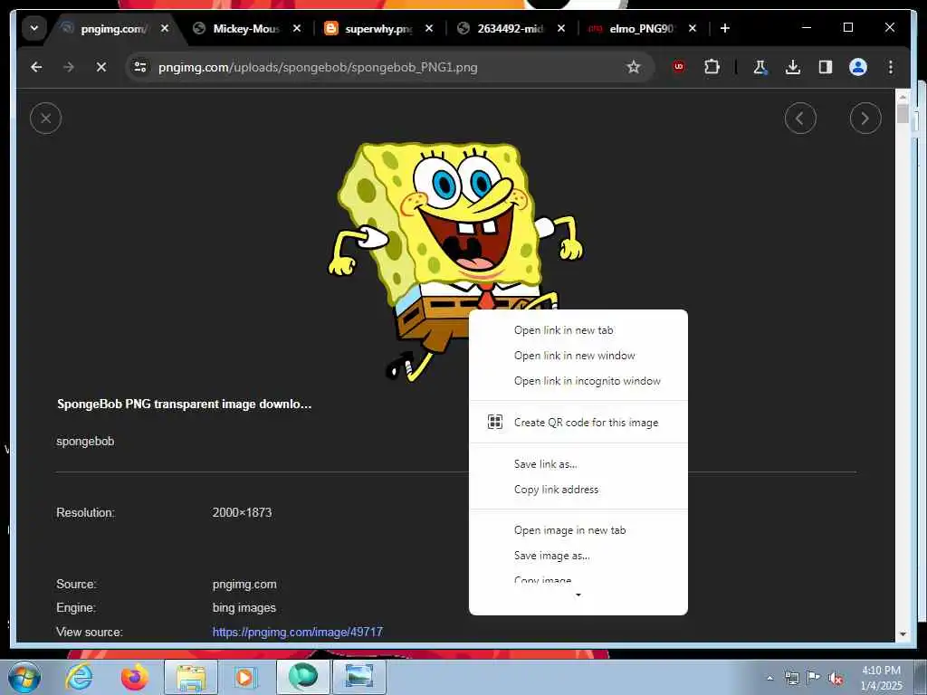View site information icon in address bar
Viewport: 927px width, 695px height.
click(140, 67)
